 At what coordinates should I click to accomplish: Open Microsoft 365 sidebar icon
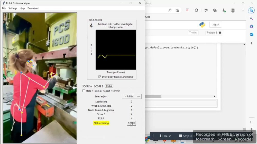tap(251, 26)
